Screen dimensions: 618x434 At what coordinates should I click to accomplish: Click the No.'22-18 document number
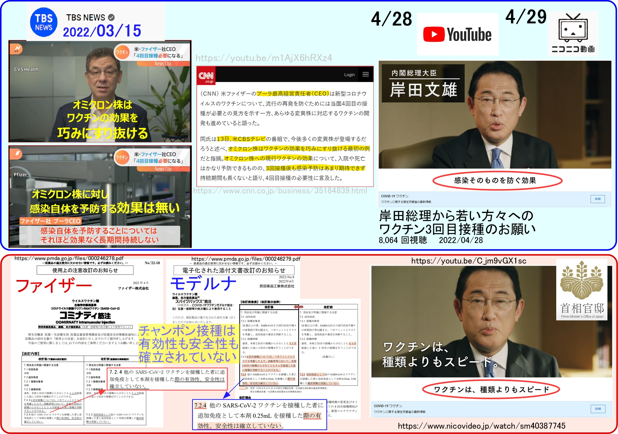point(152,263)
